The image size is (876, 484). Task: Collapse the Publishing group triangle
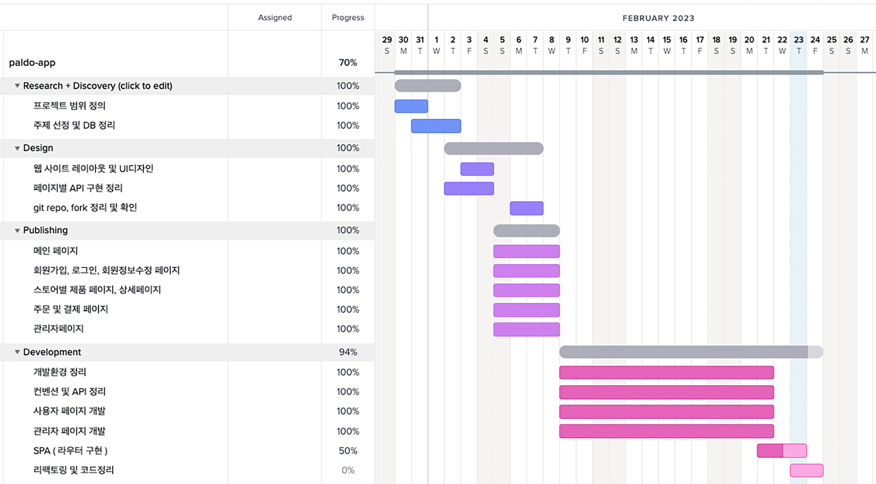[x=17, y=231]
